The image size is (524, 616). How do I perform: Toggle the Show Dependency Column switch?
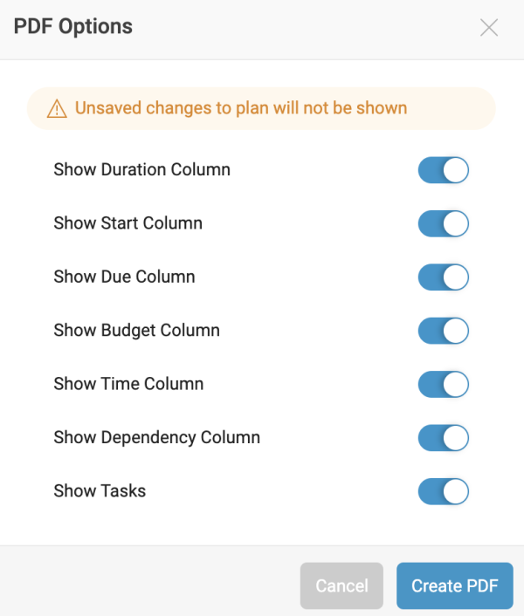tap(444, 438)
